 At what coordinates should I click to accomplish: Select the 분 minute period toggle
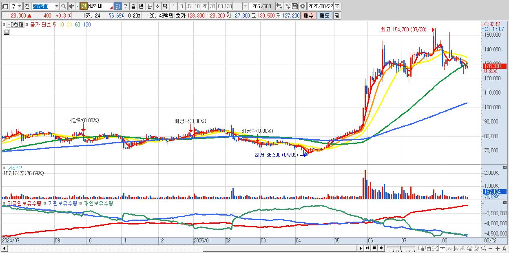point(149,6)
